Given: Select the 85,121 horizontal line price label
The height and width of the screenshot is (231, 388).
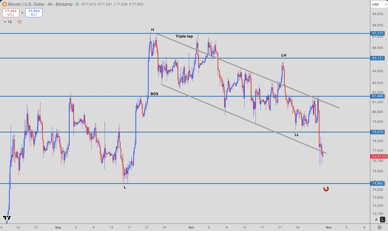Looking at the screenshot, I should point(378,58).
